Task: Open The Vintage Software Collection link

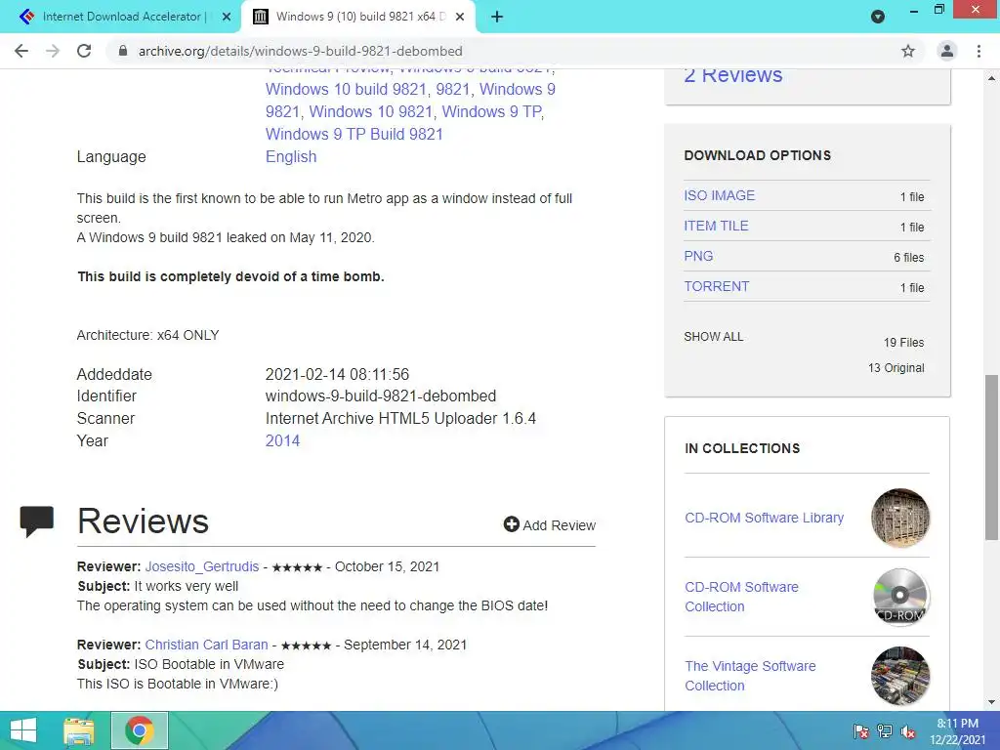Action: tap(750, 676)
